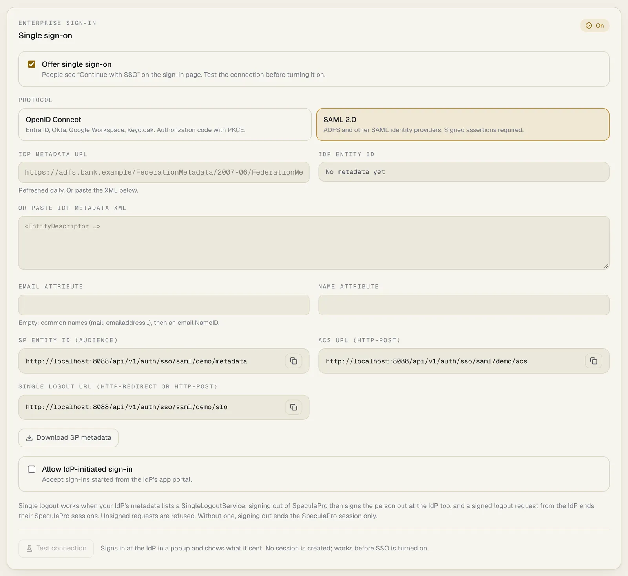Click the IdP Entity ID field
The width and height of the screenshot is (628, 576).
pos(464,172)
